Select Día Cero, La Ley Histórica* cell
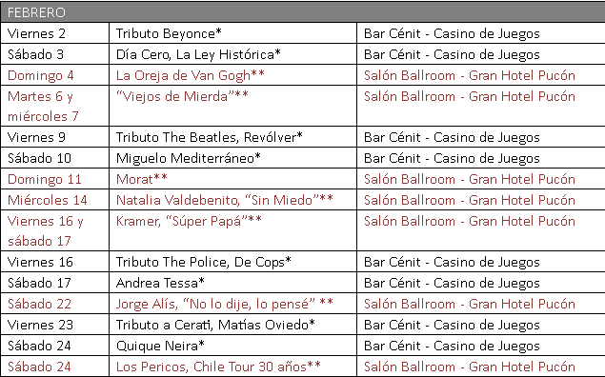Screen dimensions: 605x377 tap(233, 54)
